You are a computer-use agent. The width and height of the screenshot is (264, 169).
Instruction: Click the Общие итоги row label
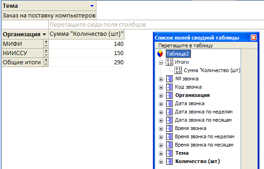[22, 62]
